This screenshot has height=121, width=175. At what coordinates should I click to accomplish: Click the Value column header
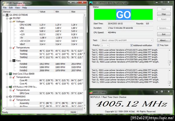(x=46, y=12)
